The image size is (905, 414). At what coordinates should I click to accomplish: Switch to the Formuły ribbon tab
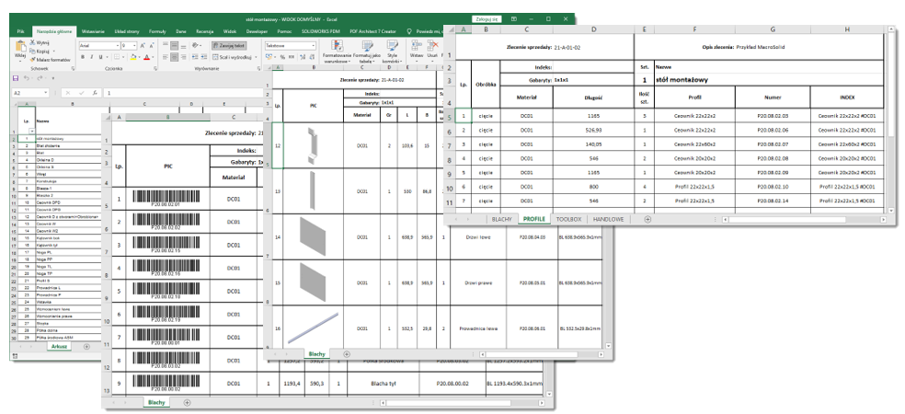157,31
